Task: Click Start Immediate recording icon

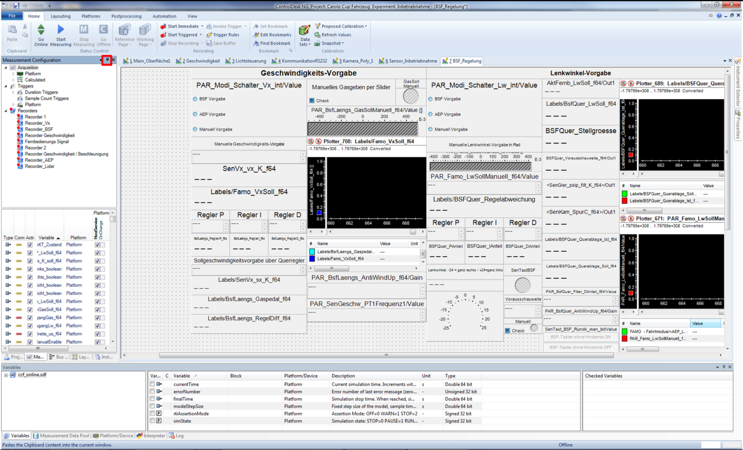Action: click(163, 26)
